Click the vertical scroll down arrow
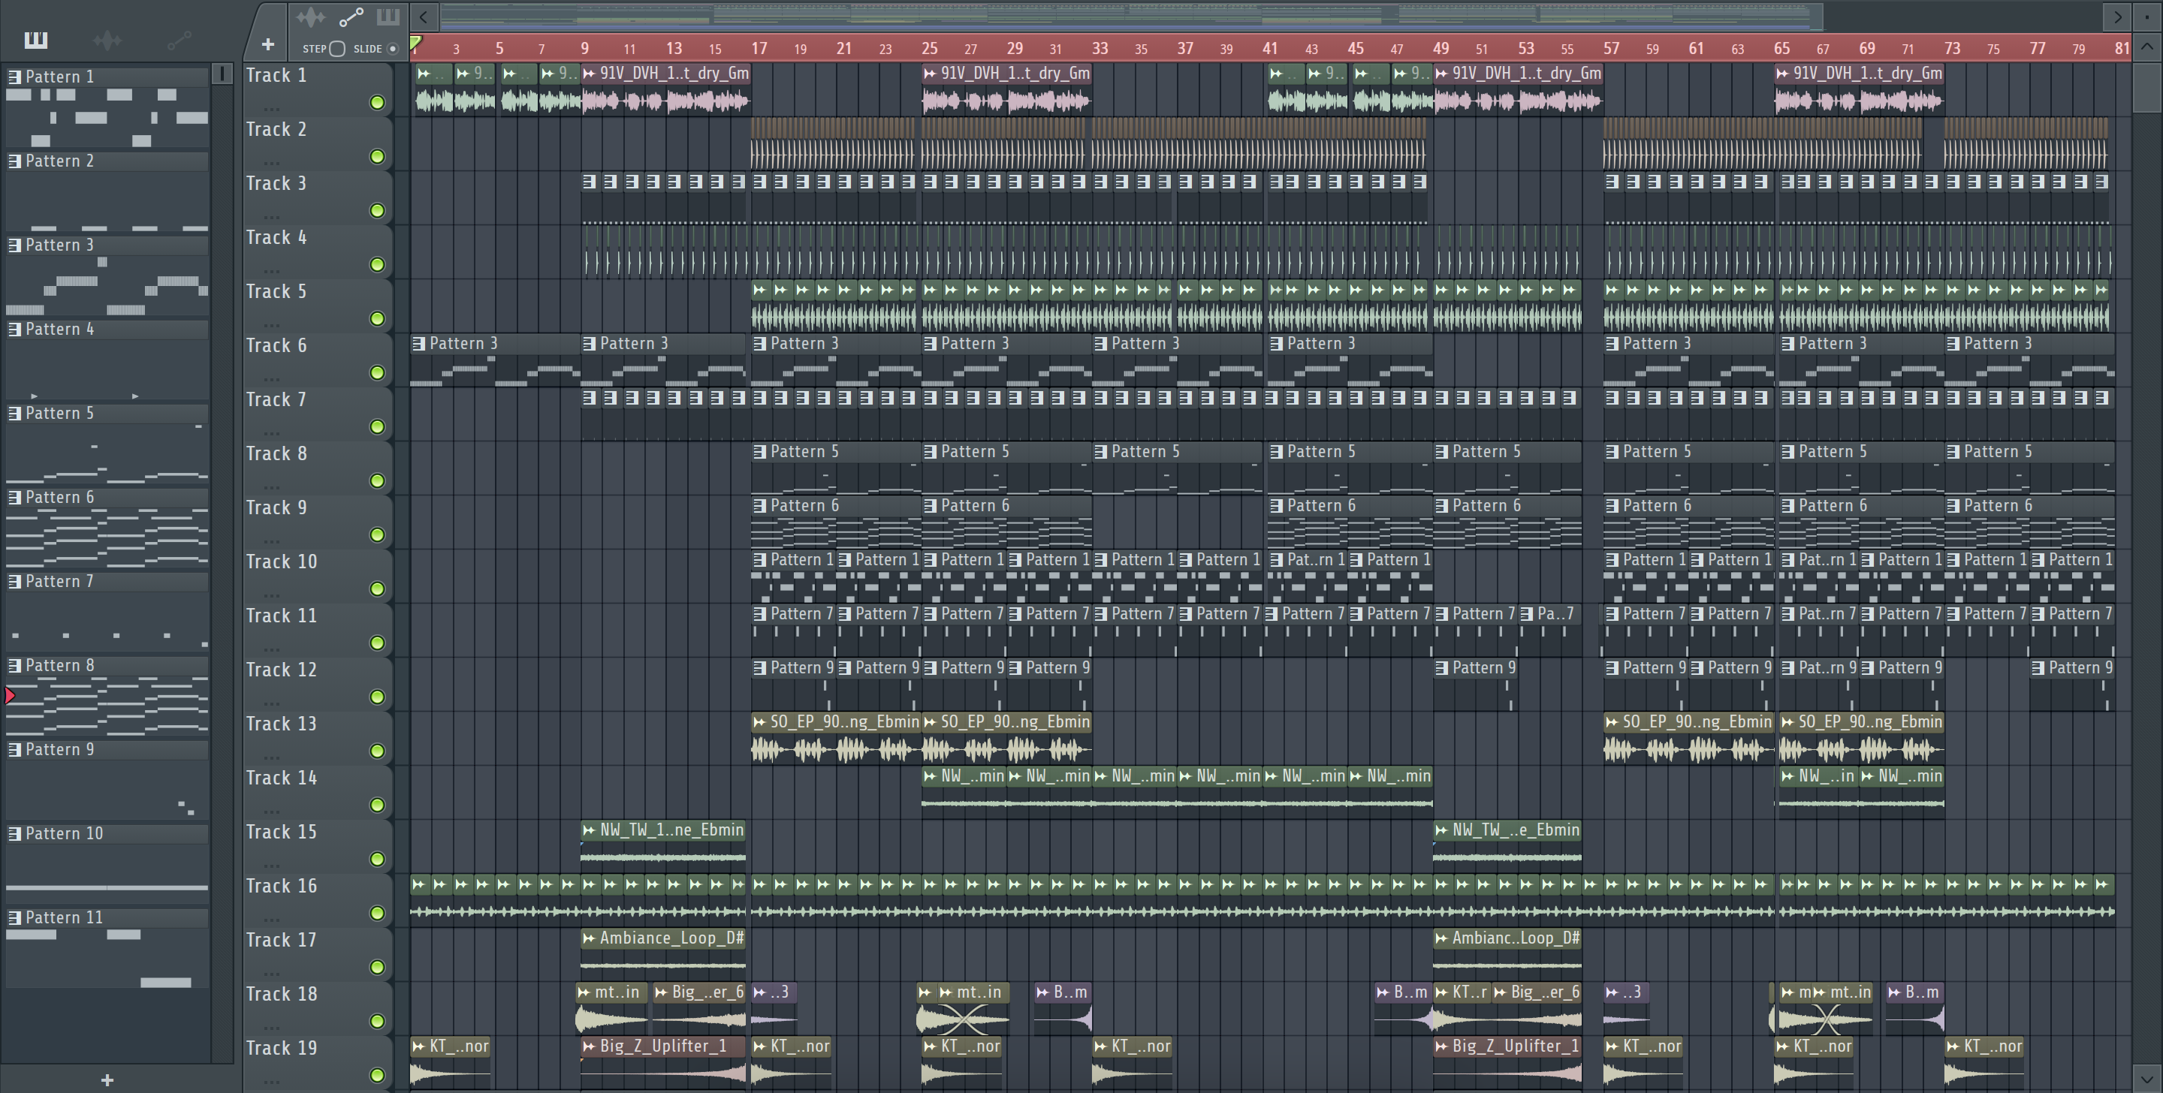 tap(2147, 1078)
